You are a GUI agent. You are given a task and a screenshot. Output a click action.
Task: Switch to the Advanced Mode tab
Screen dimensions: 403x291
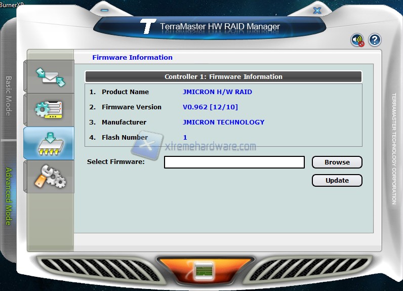[9, 195]
